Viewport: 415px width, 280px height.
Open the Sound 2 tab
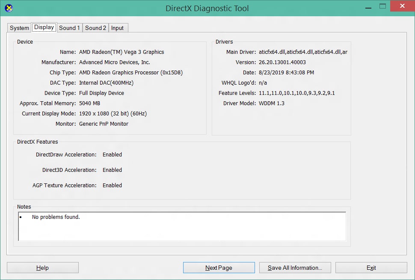tap(95, 28)
